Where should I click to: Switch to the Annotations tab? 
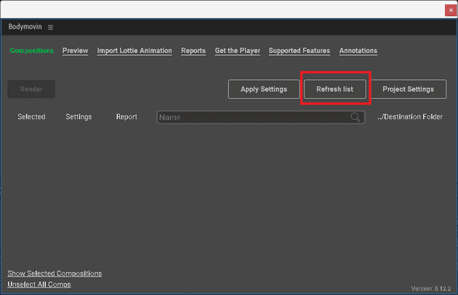(x=358, y=51)
